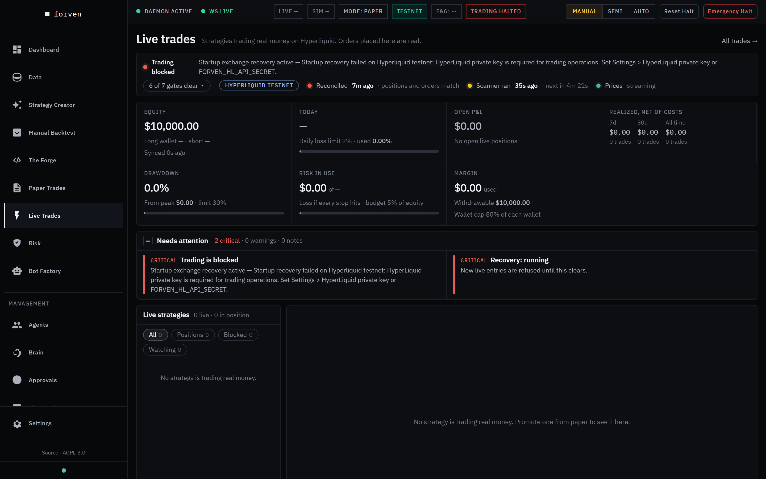Open the All trades link
Screen dimensions: 766x479
(x=739, y=41)
